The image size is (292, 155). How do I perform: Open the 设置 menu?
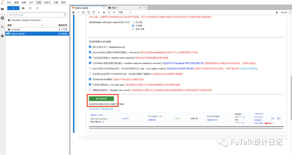click(56, 3)
